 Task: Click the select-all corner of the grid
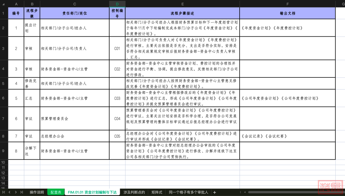tap(4, 4)
